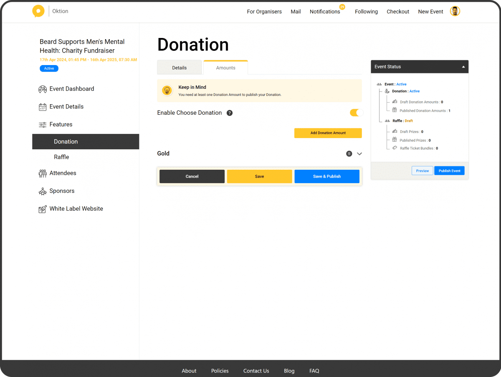Click Save & Publish for the donation
501x377 pixels.
327,176
